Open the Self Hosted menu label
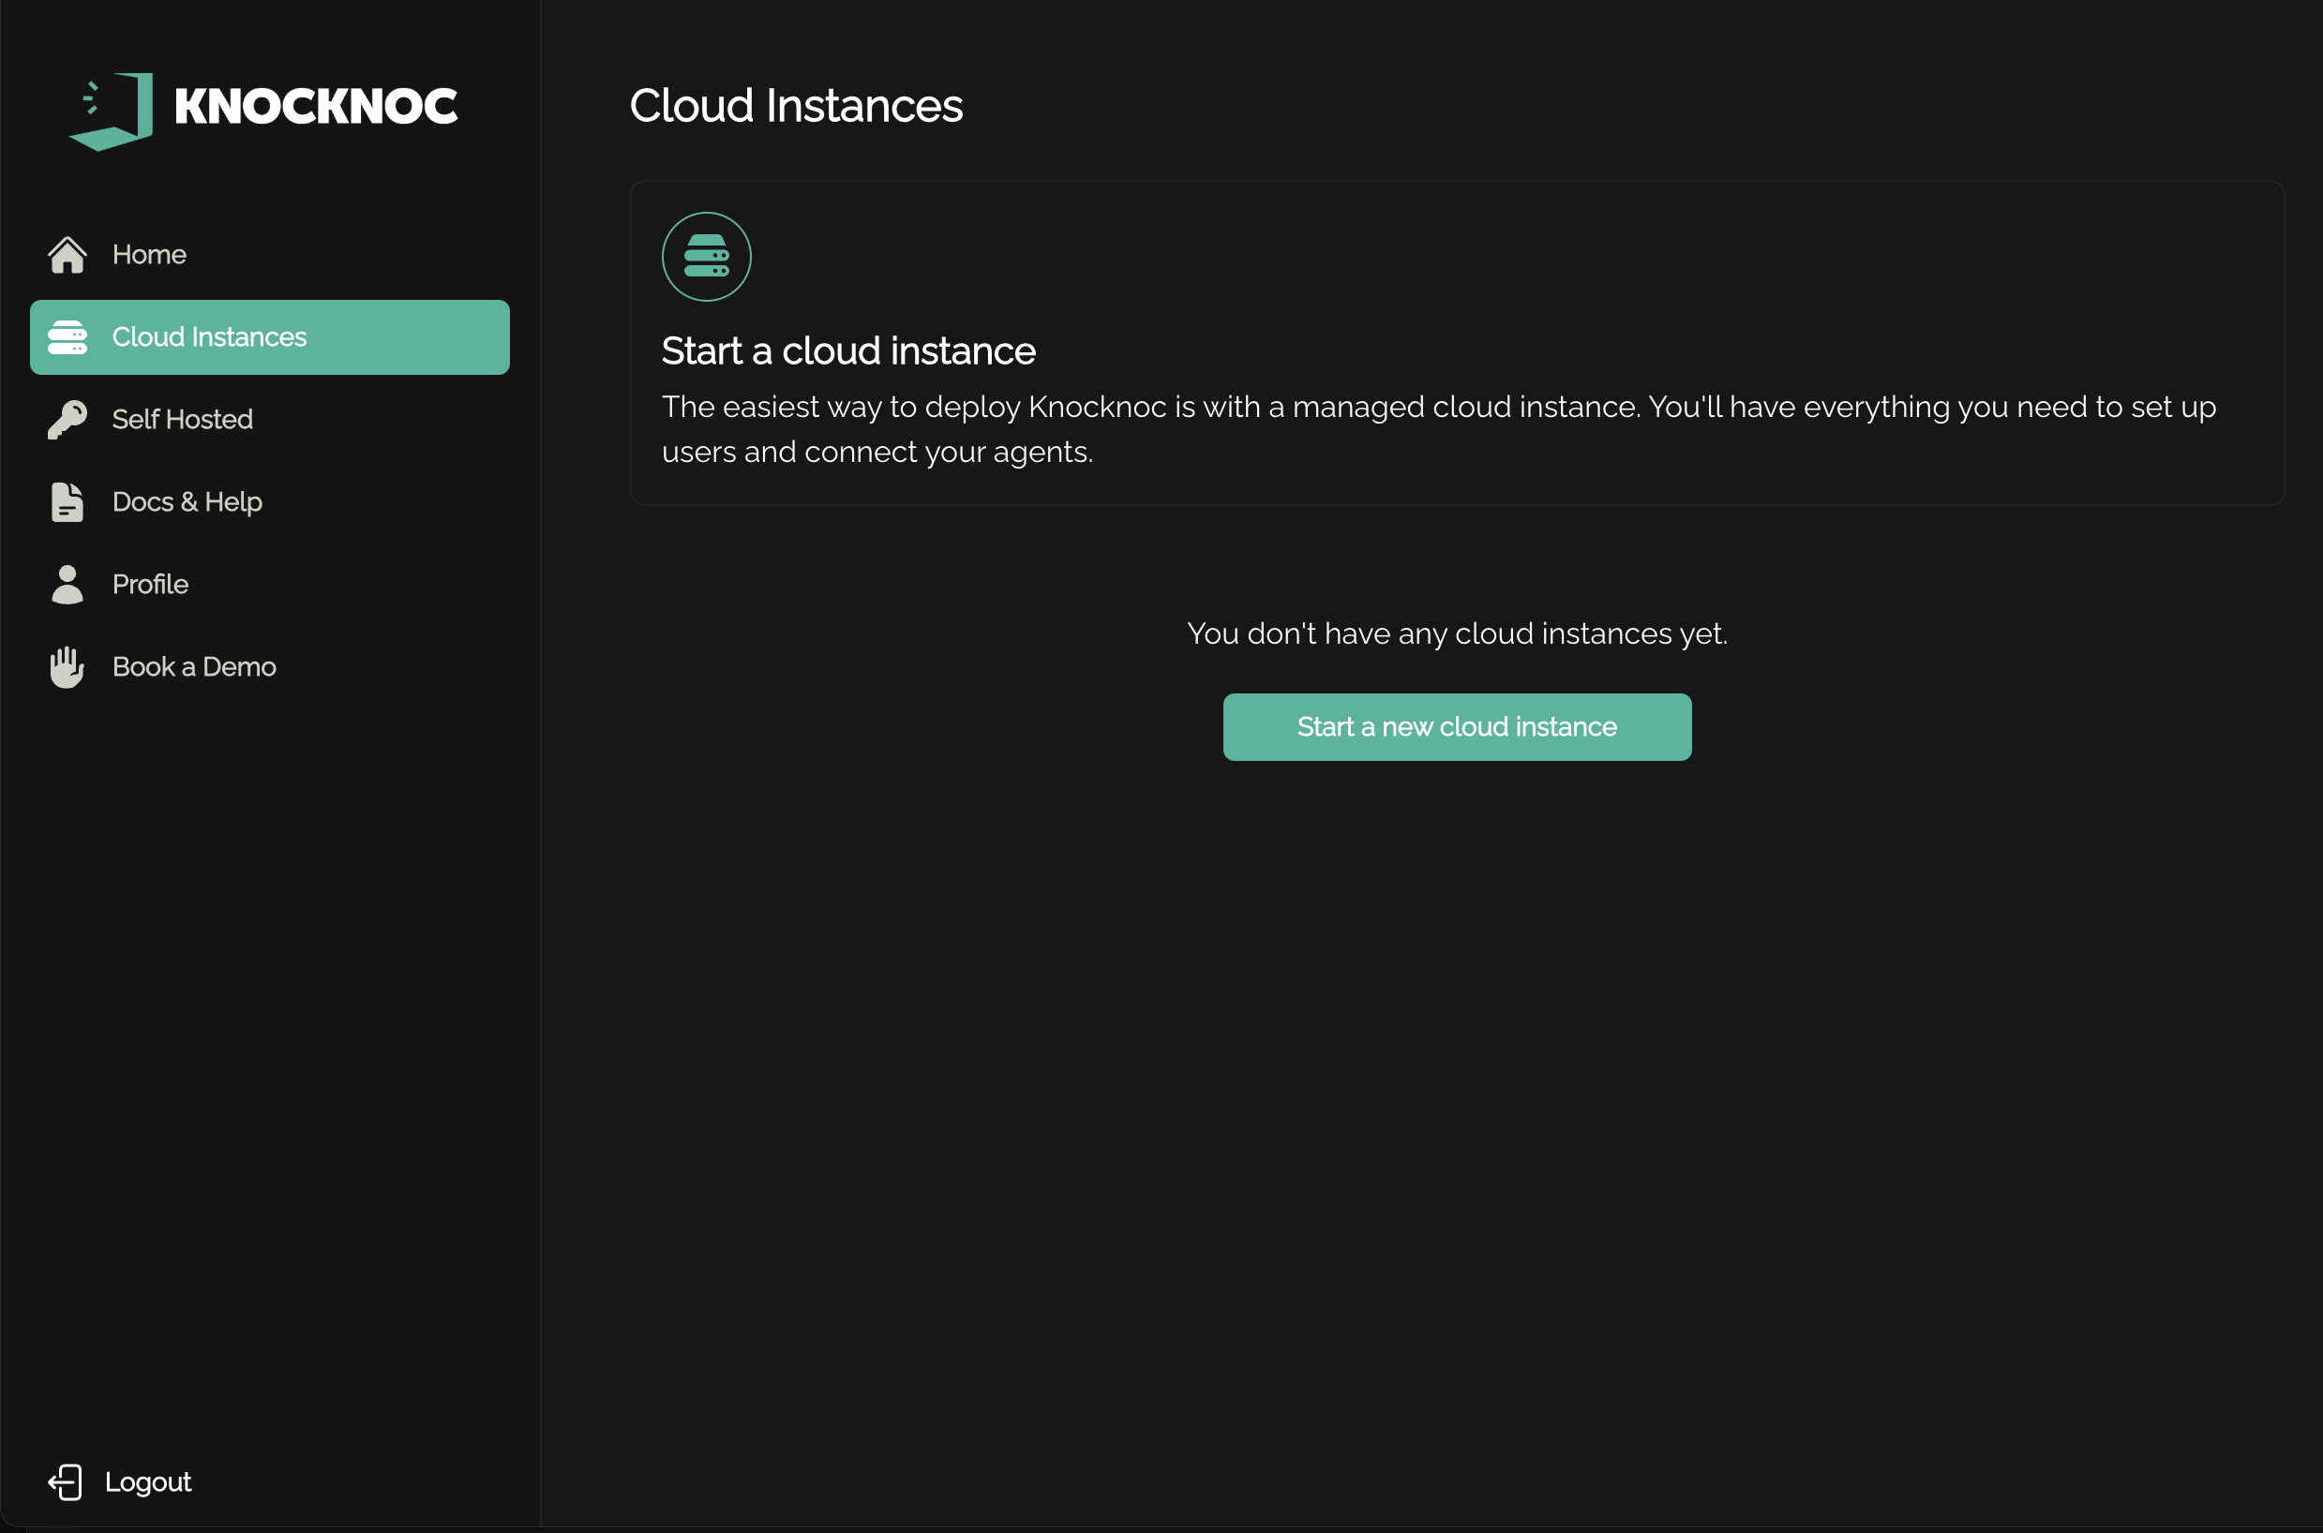The image size is (2323, 1533). [182, 420]
